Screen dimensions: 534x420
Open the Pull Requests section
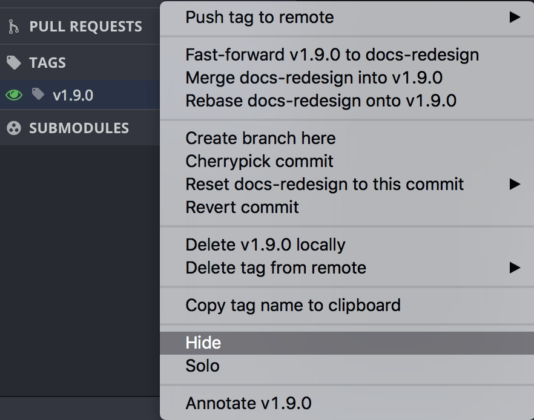(85, 26)
